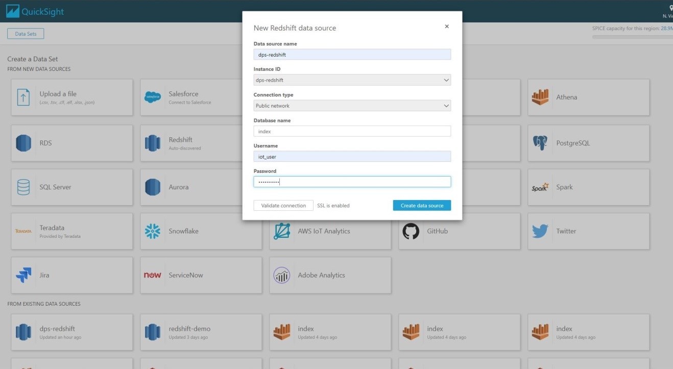Image resolution: width=673 pixels, height=369 pixels.
Task: Click 'Updated 3 days ago' under redshift-demo
Action: pyautogui.click(x=188, y=337)
